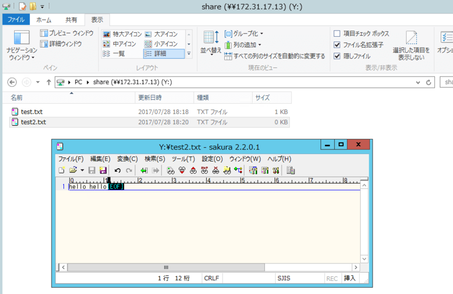Undo the last edit in sakura
Screen dimensions: 453x294
point(117,171)
